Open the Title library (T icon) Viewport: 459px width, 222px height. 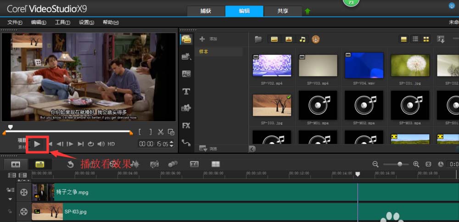(186, 91)
